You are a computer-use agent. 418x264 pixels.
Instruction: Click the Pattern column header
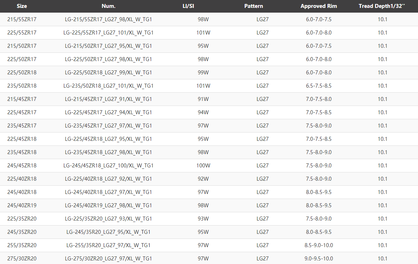tap(254, 6)
